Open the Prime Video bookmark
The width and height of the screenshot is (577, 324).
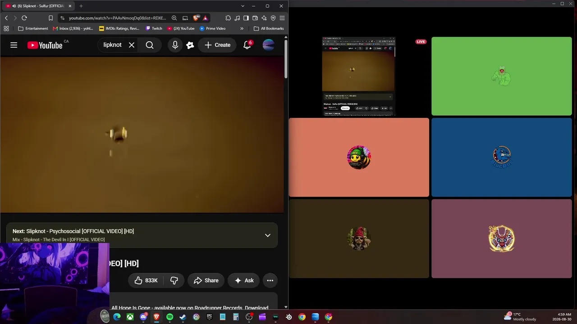213,28
